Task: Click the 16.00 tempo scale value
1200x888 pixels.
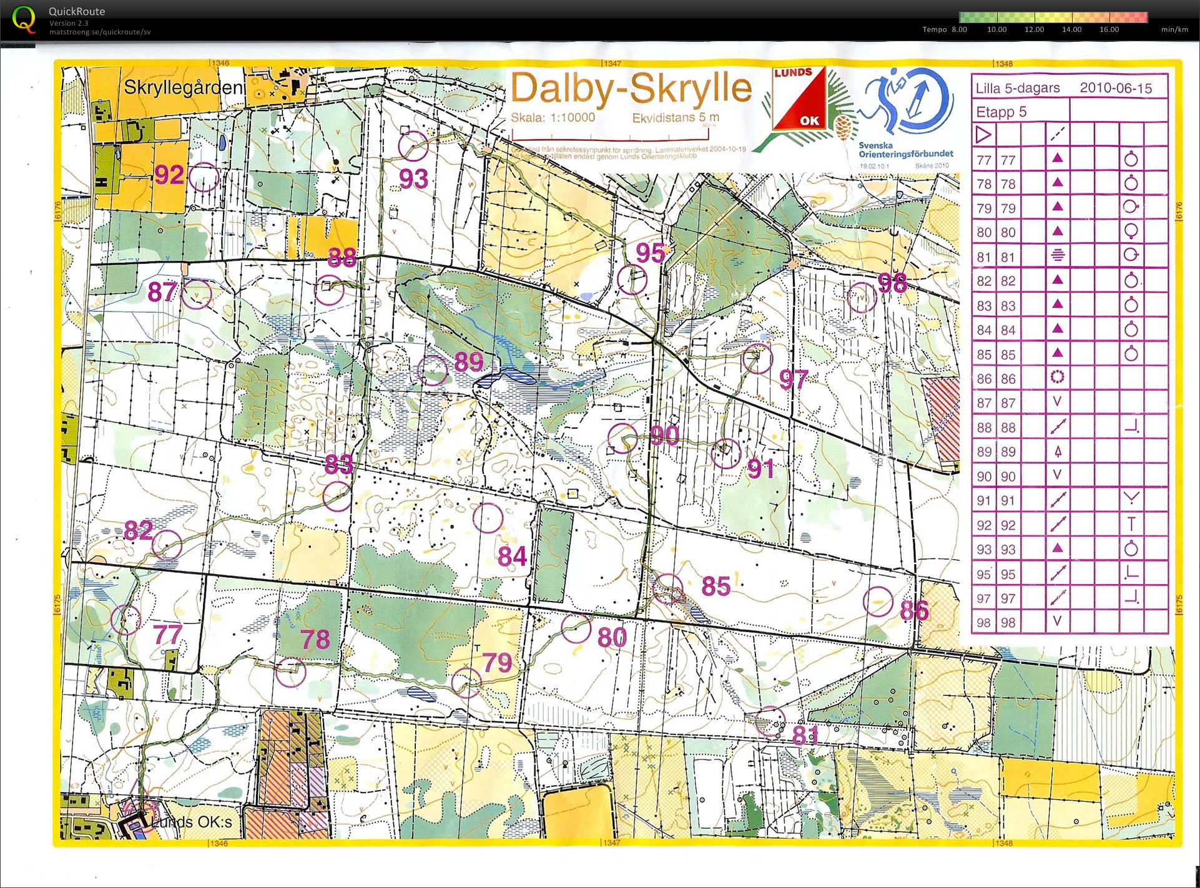Action: (x=1109, y=29)
